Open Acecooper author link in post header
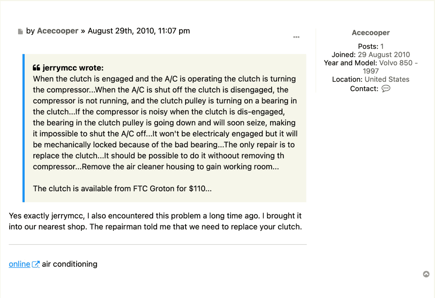 (x=58, y=31)
